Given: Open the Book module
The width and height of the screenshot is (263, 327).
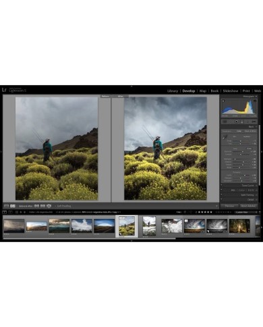Looking at the screenshot, I should click(x=214, y=91).
